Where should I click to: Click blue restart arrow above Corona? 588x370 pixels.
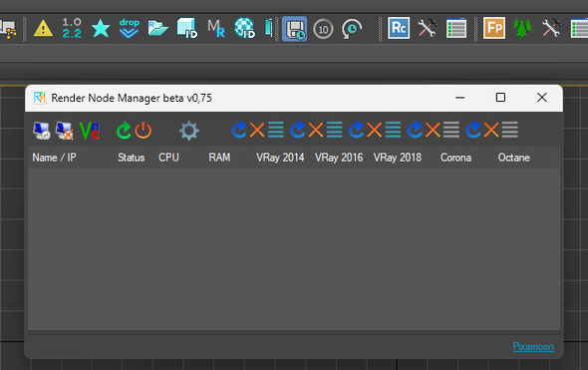point(415,130)
